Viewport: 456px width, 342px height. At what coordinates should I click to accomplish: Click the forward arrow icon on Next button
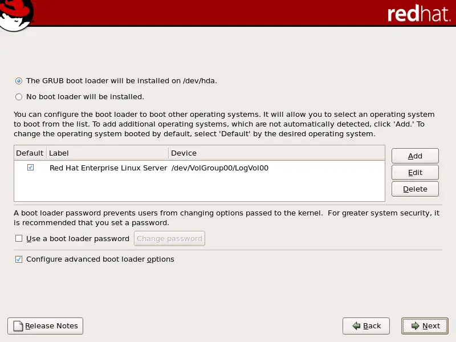[x=416, y=326]
